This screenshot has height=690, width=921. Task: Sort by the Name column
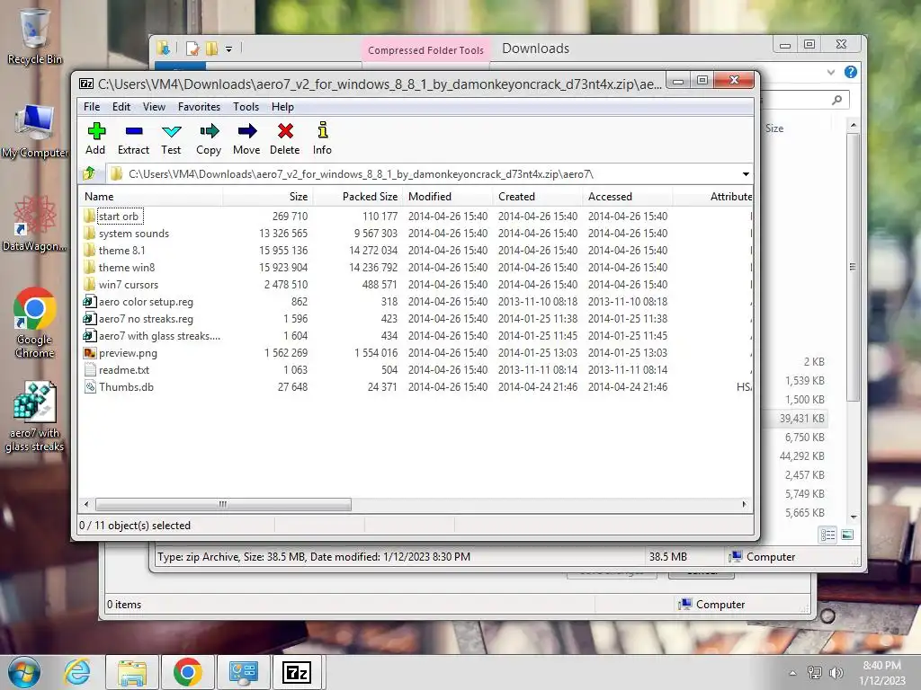point(150,197)
